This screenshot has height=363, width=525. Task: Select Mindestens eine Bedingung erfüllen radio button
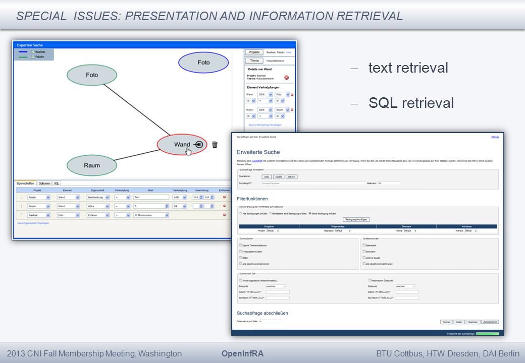point(271,213)
